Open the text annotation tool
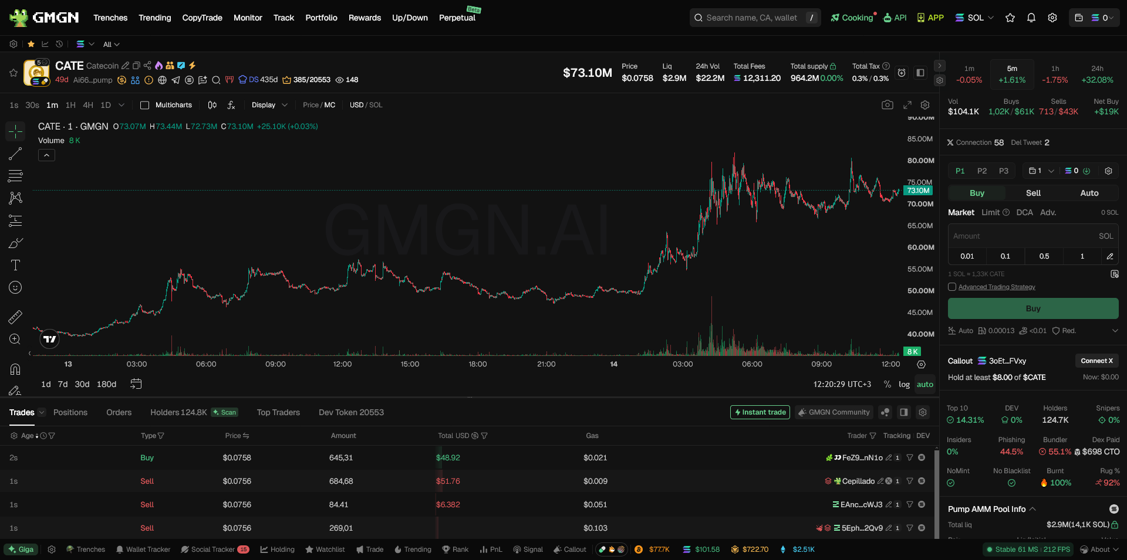 coord(15,265)
